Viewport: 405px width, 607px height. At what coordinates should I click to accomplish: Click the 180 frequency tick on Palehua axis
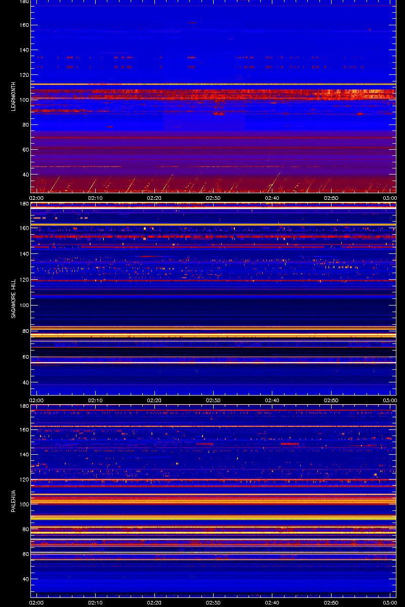click(x=24, y=406)
